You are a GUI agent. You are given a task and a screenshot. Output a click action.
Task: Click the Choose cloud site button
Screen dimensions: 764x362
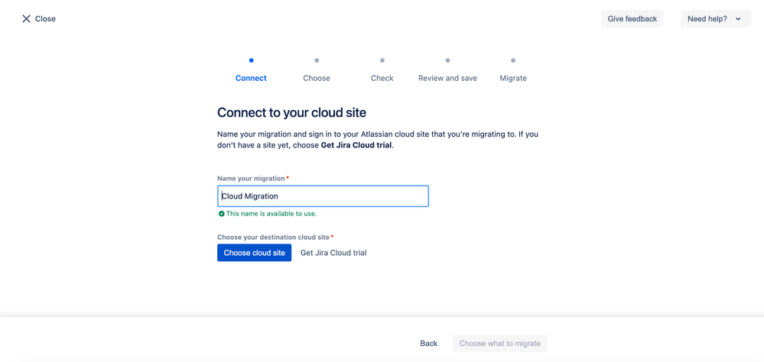pos(255,253)
